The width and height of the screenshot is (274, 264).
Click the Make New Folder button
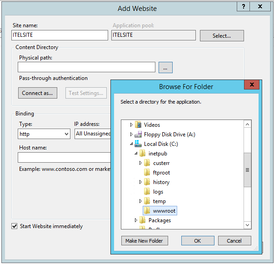pyautogui.click(x=144, y=241)
